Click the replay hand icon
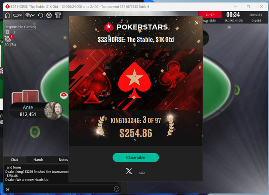 point(40,15)
